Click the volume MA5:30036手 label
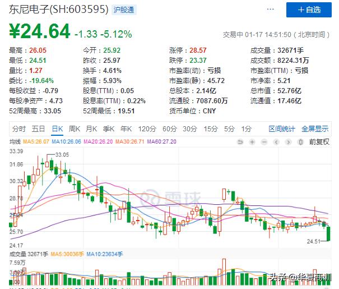This screenshot has height=289, width=339. 67,254
